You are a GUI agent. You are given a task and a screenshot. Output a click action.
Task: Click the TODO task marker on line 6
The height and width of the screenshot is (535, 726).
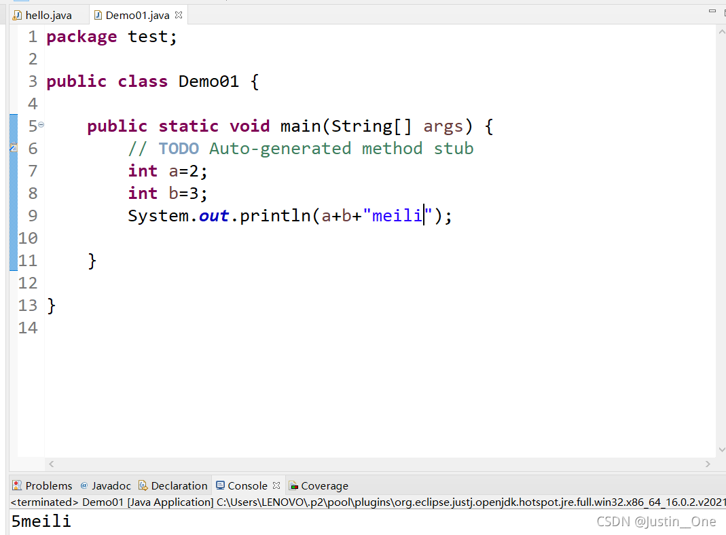tap(14, 148)
